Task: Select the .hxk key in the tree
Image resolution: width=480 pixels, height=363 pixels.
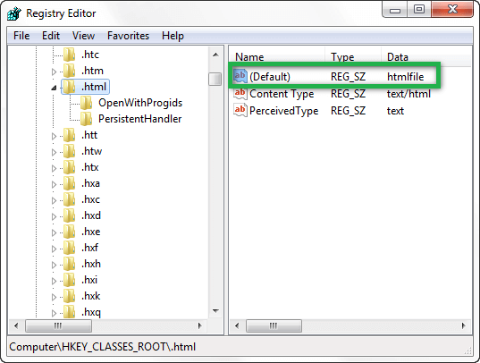Action: point(91,296)
